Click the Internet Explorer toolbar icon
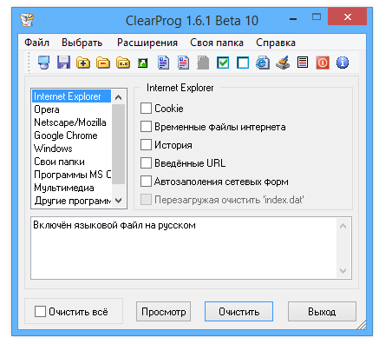This screenshot has width=392, height=344. click(263, 63)
